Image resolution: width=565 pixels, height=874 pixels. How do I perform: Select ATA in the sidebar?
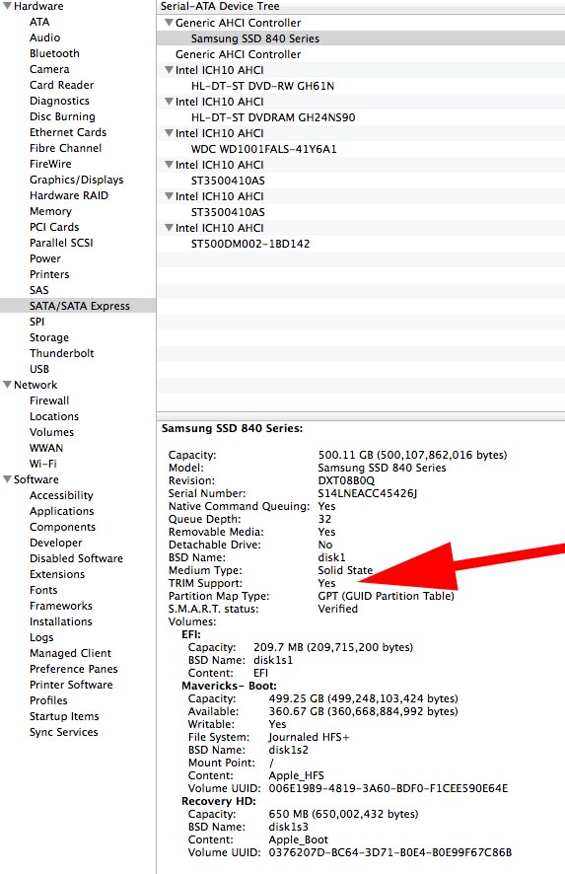[39, 22]
